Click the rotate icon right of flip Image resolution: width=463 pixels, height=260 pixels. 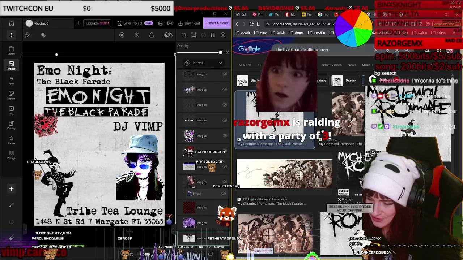click(x=223, y=35)
